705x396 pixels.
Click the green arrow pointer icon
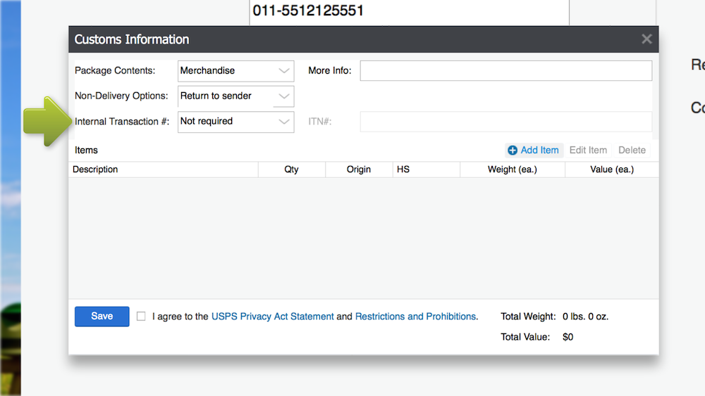pyautogui.click(x=47, y=122)
